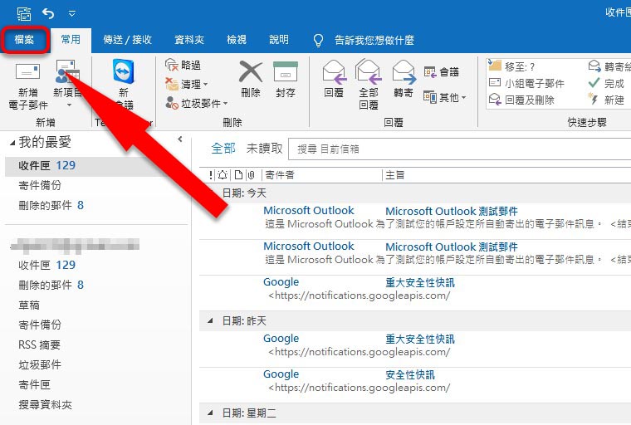
Task: Click the 新增電子郵件 button
Action: pos(27,85)
